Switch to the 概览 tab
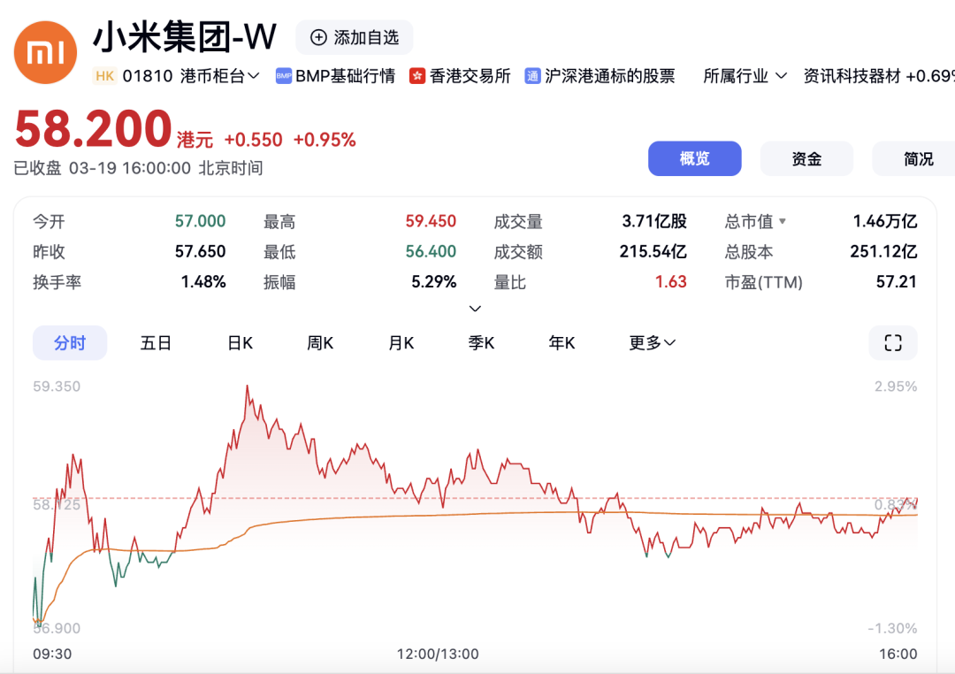 coord(695,158)
